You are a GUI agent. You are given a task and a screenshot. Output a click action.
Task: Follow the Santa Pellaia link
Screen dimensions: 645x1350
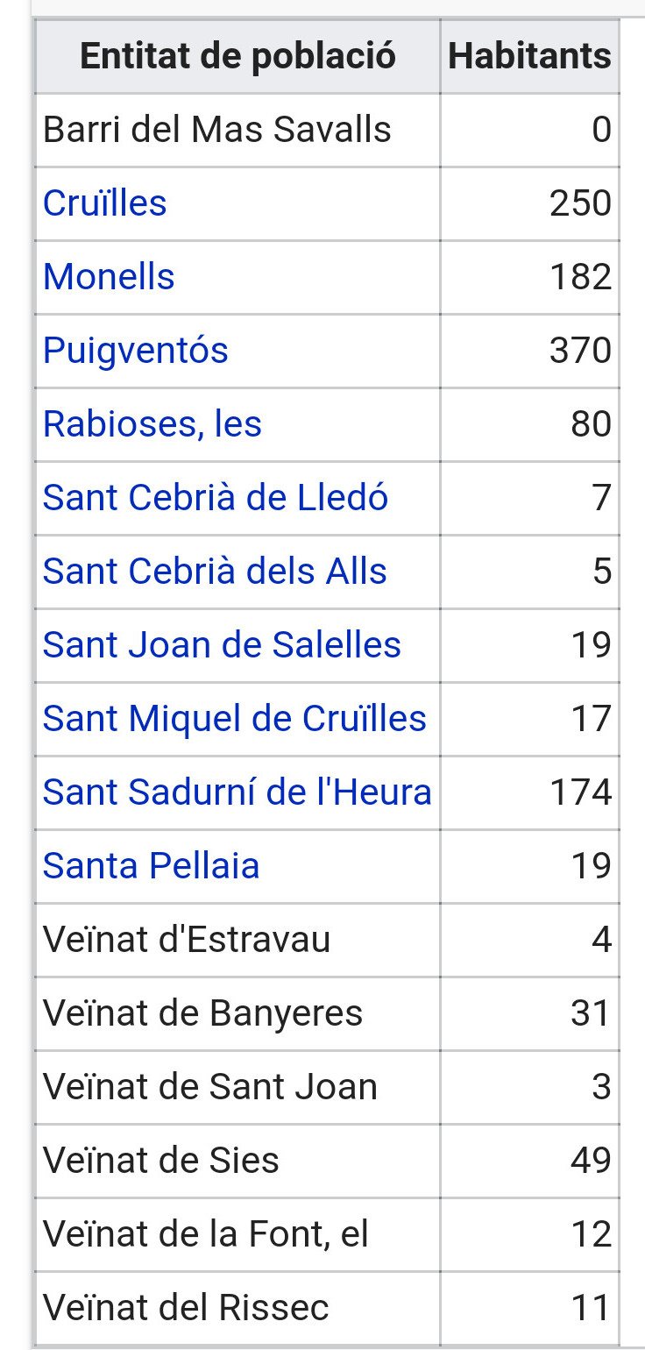151,866
